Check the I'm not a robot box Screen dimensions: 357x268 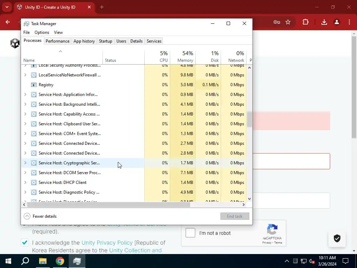pyautogui.click(x=190, y=233)
